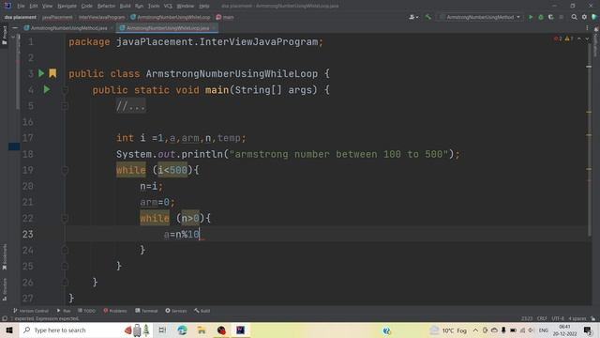Click the bookmark icon on line 3
The image size is (600, 338).
(x=52, y=73)
